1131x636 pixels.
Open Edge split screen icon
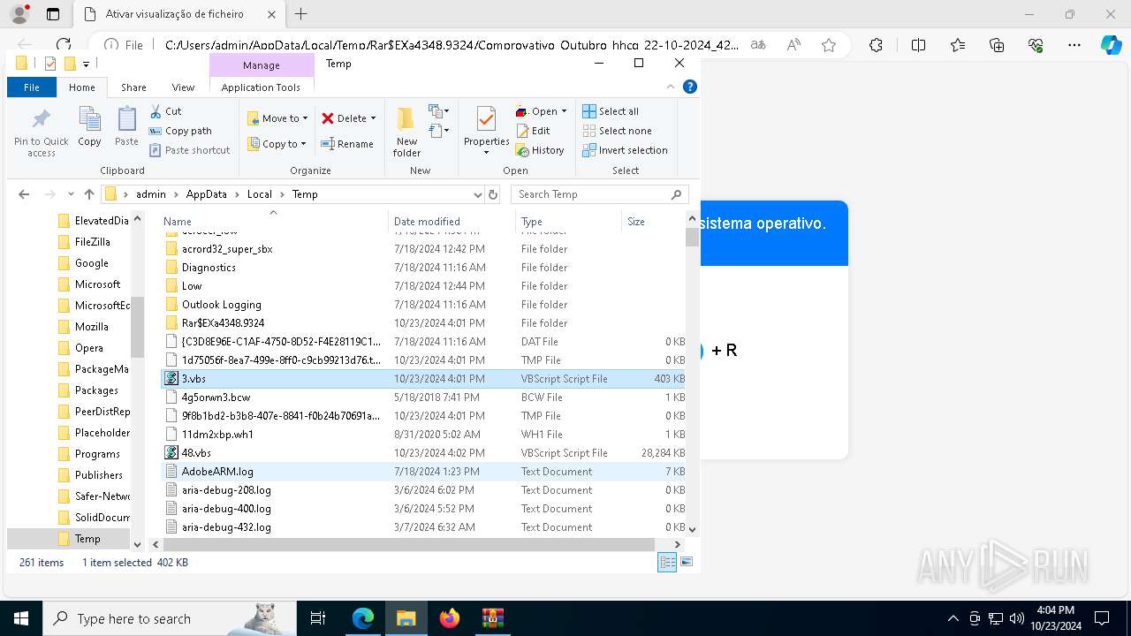click(919, 45)
